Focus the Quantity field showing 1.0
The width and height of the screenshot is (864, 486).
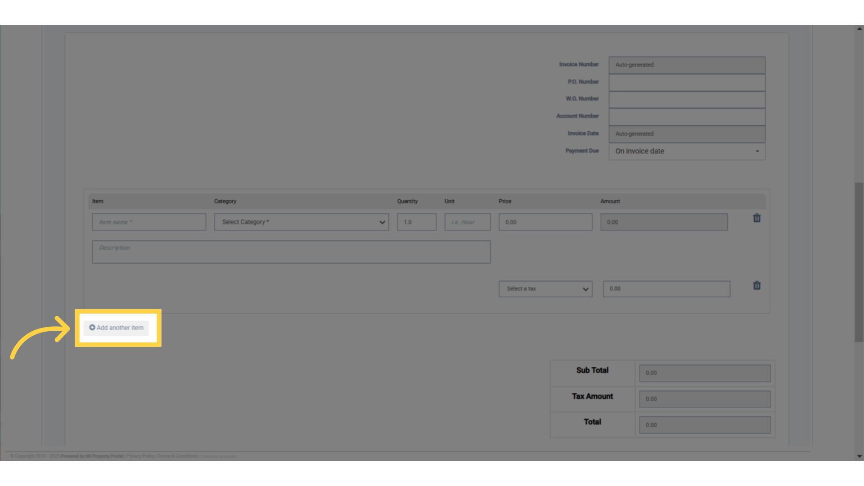416,222
